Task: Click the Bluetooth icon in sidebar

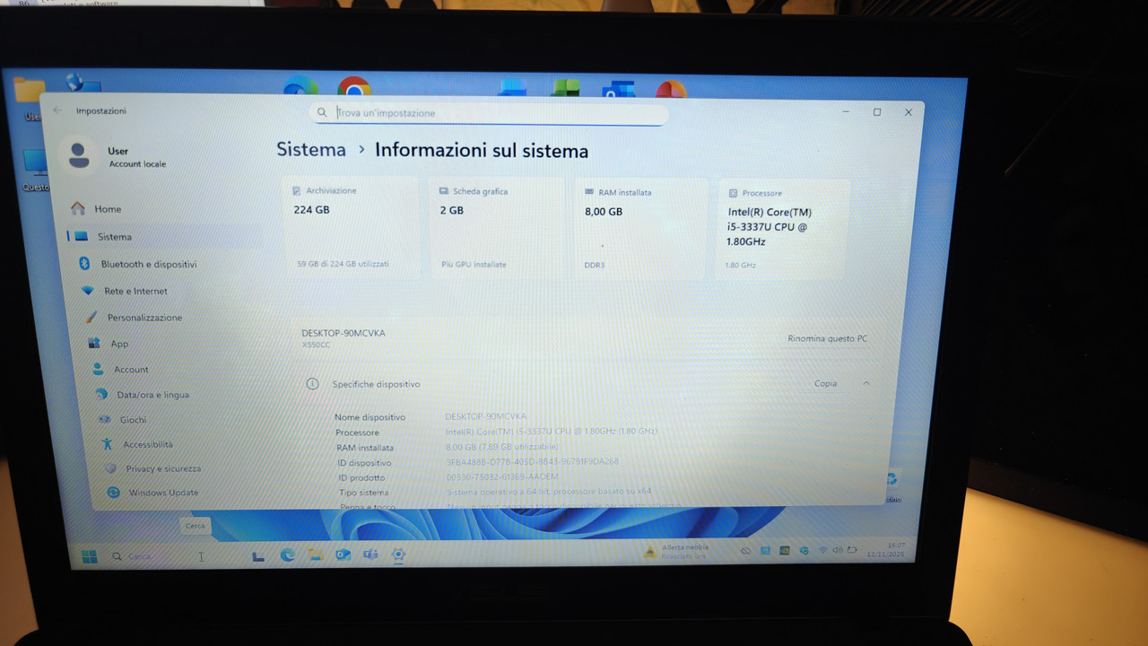Action: tap(85, 264)
